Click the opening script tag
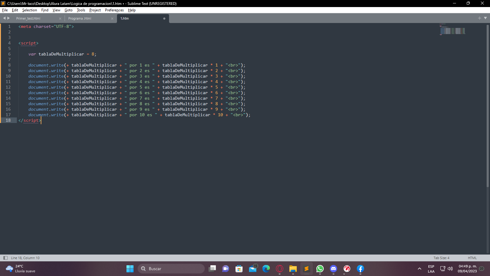 [x=28, y=43]
